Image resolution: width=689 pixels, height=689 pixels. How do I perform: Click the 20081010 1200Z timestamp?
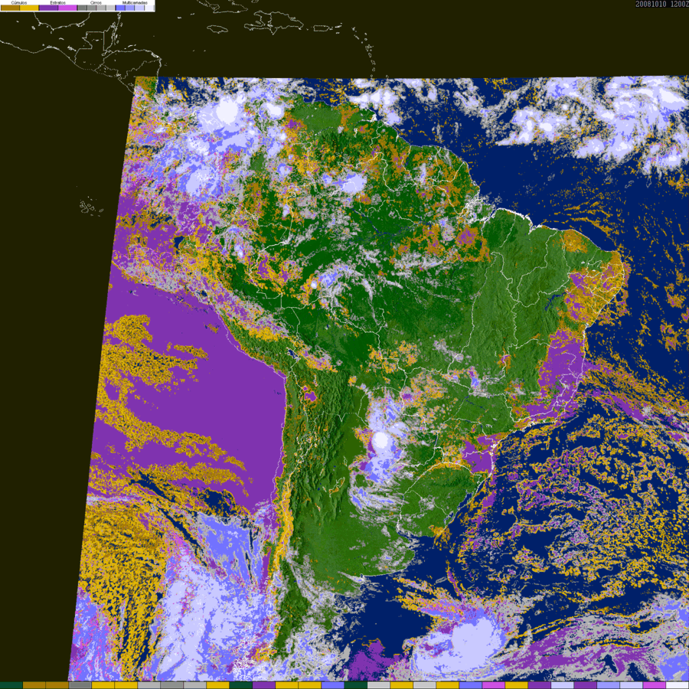pyautogui.click(x=661, y=4)
